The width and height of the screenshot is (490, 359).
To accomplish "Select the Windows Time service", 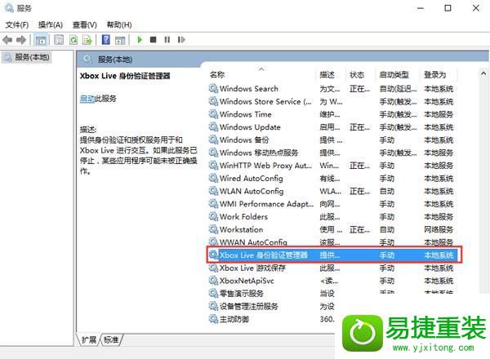I will click(x=333, y=114).
